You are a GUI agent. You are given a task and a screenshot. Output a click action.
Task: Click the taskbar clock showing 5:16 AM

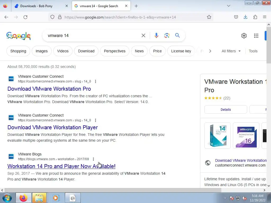pyautogui.click(x=258, y=198)
